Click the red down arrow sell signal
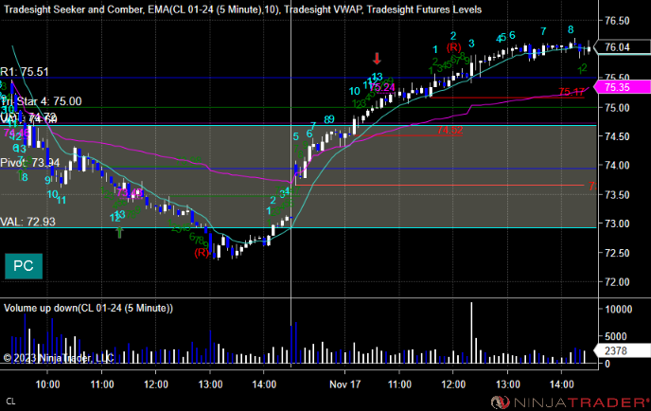Screen dimensions: 651x411 click(x=377, y=59)
